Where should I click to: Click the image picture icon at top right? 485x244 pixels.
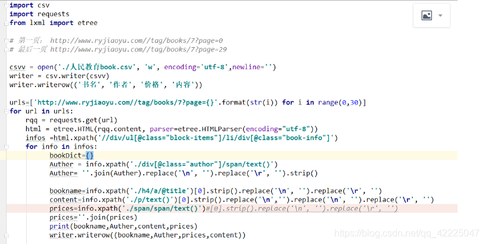point(427,15)
